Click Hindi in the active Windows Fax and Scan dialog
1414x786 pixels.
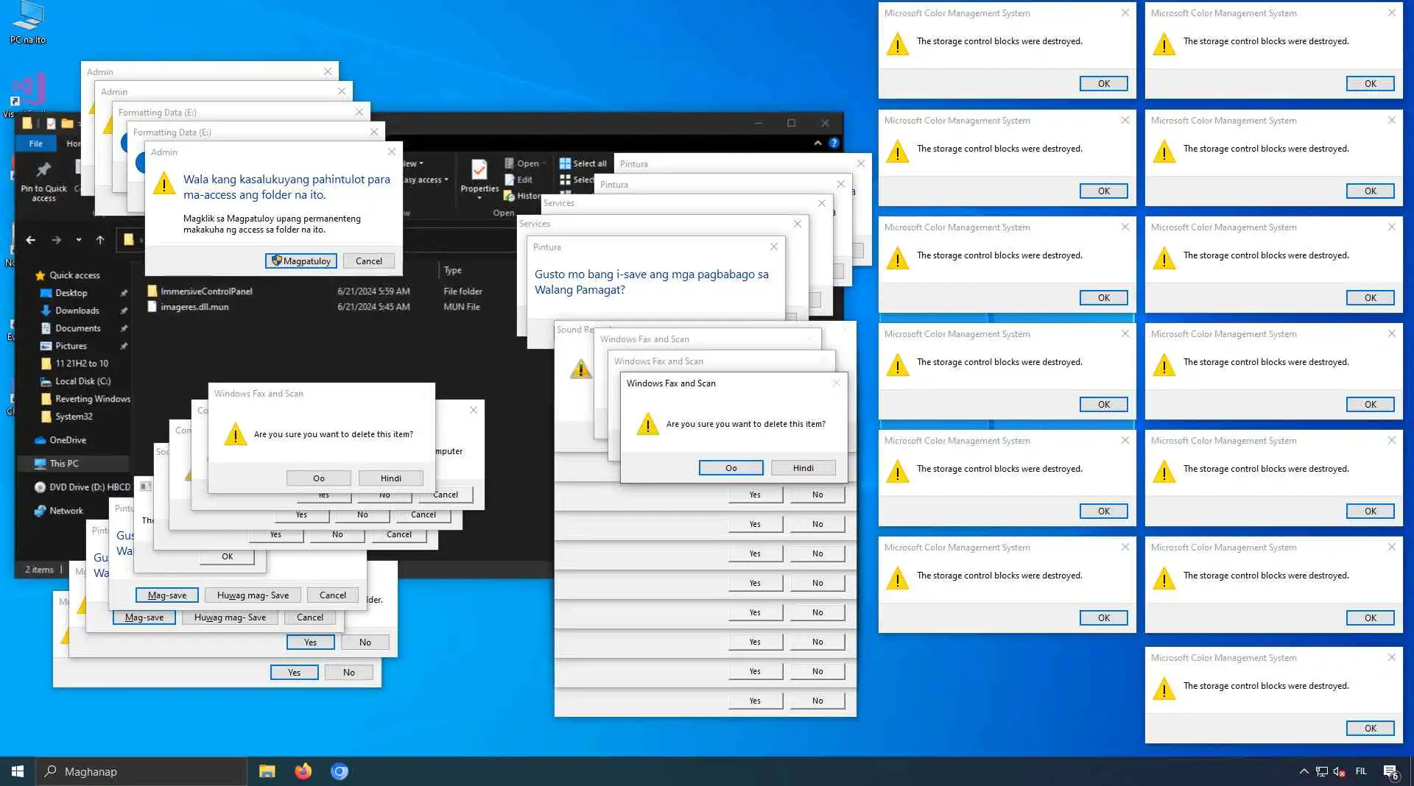coord(803,468)
